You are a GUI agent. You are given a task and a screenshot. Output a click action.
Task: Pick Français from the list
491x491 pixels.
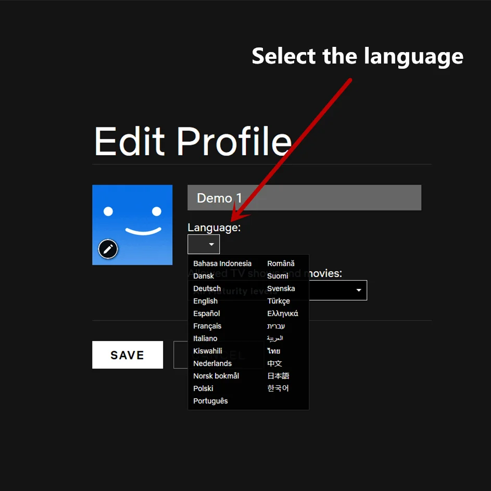point(207,326)
